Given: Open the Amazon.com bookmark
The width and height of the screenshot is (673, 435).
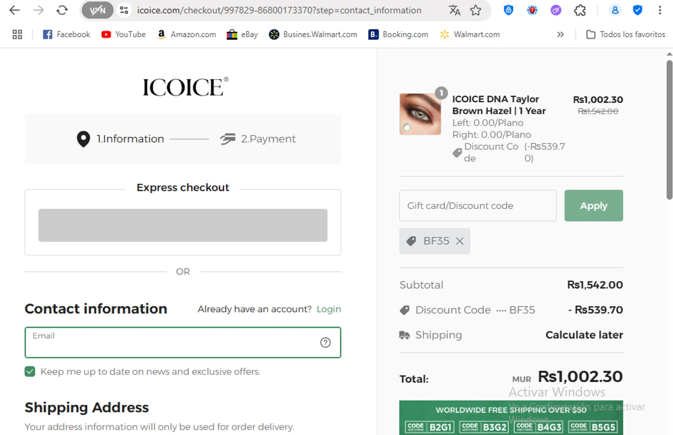Looking at the screenshot, I should coord(187,35).
